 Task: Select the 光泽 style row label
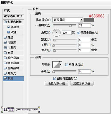(10, 53)
